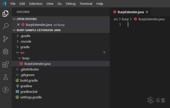The height and width of the screenshot is (108, 170).
Task: Close BurpExtender.java in Open Editors list
Action: [18, 25]
